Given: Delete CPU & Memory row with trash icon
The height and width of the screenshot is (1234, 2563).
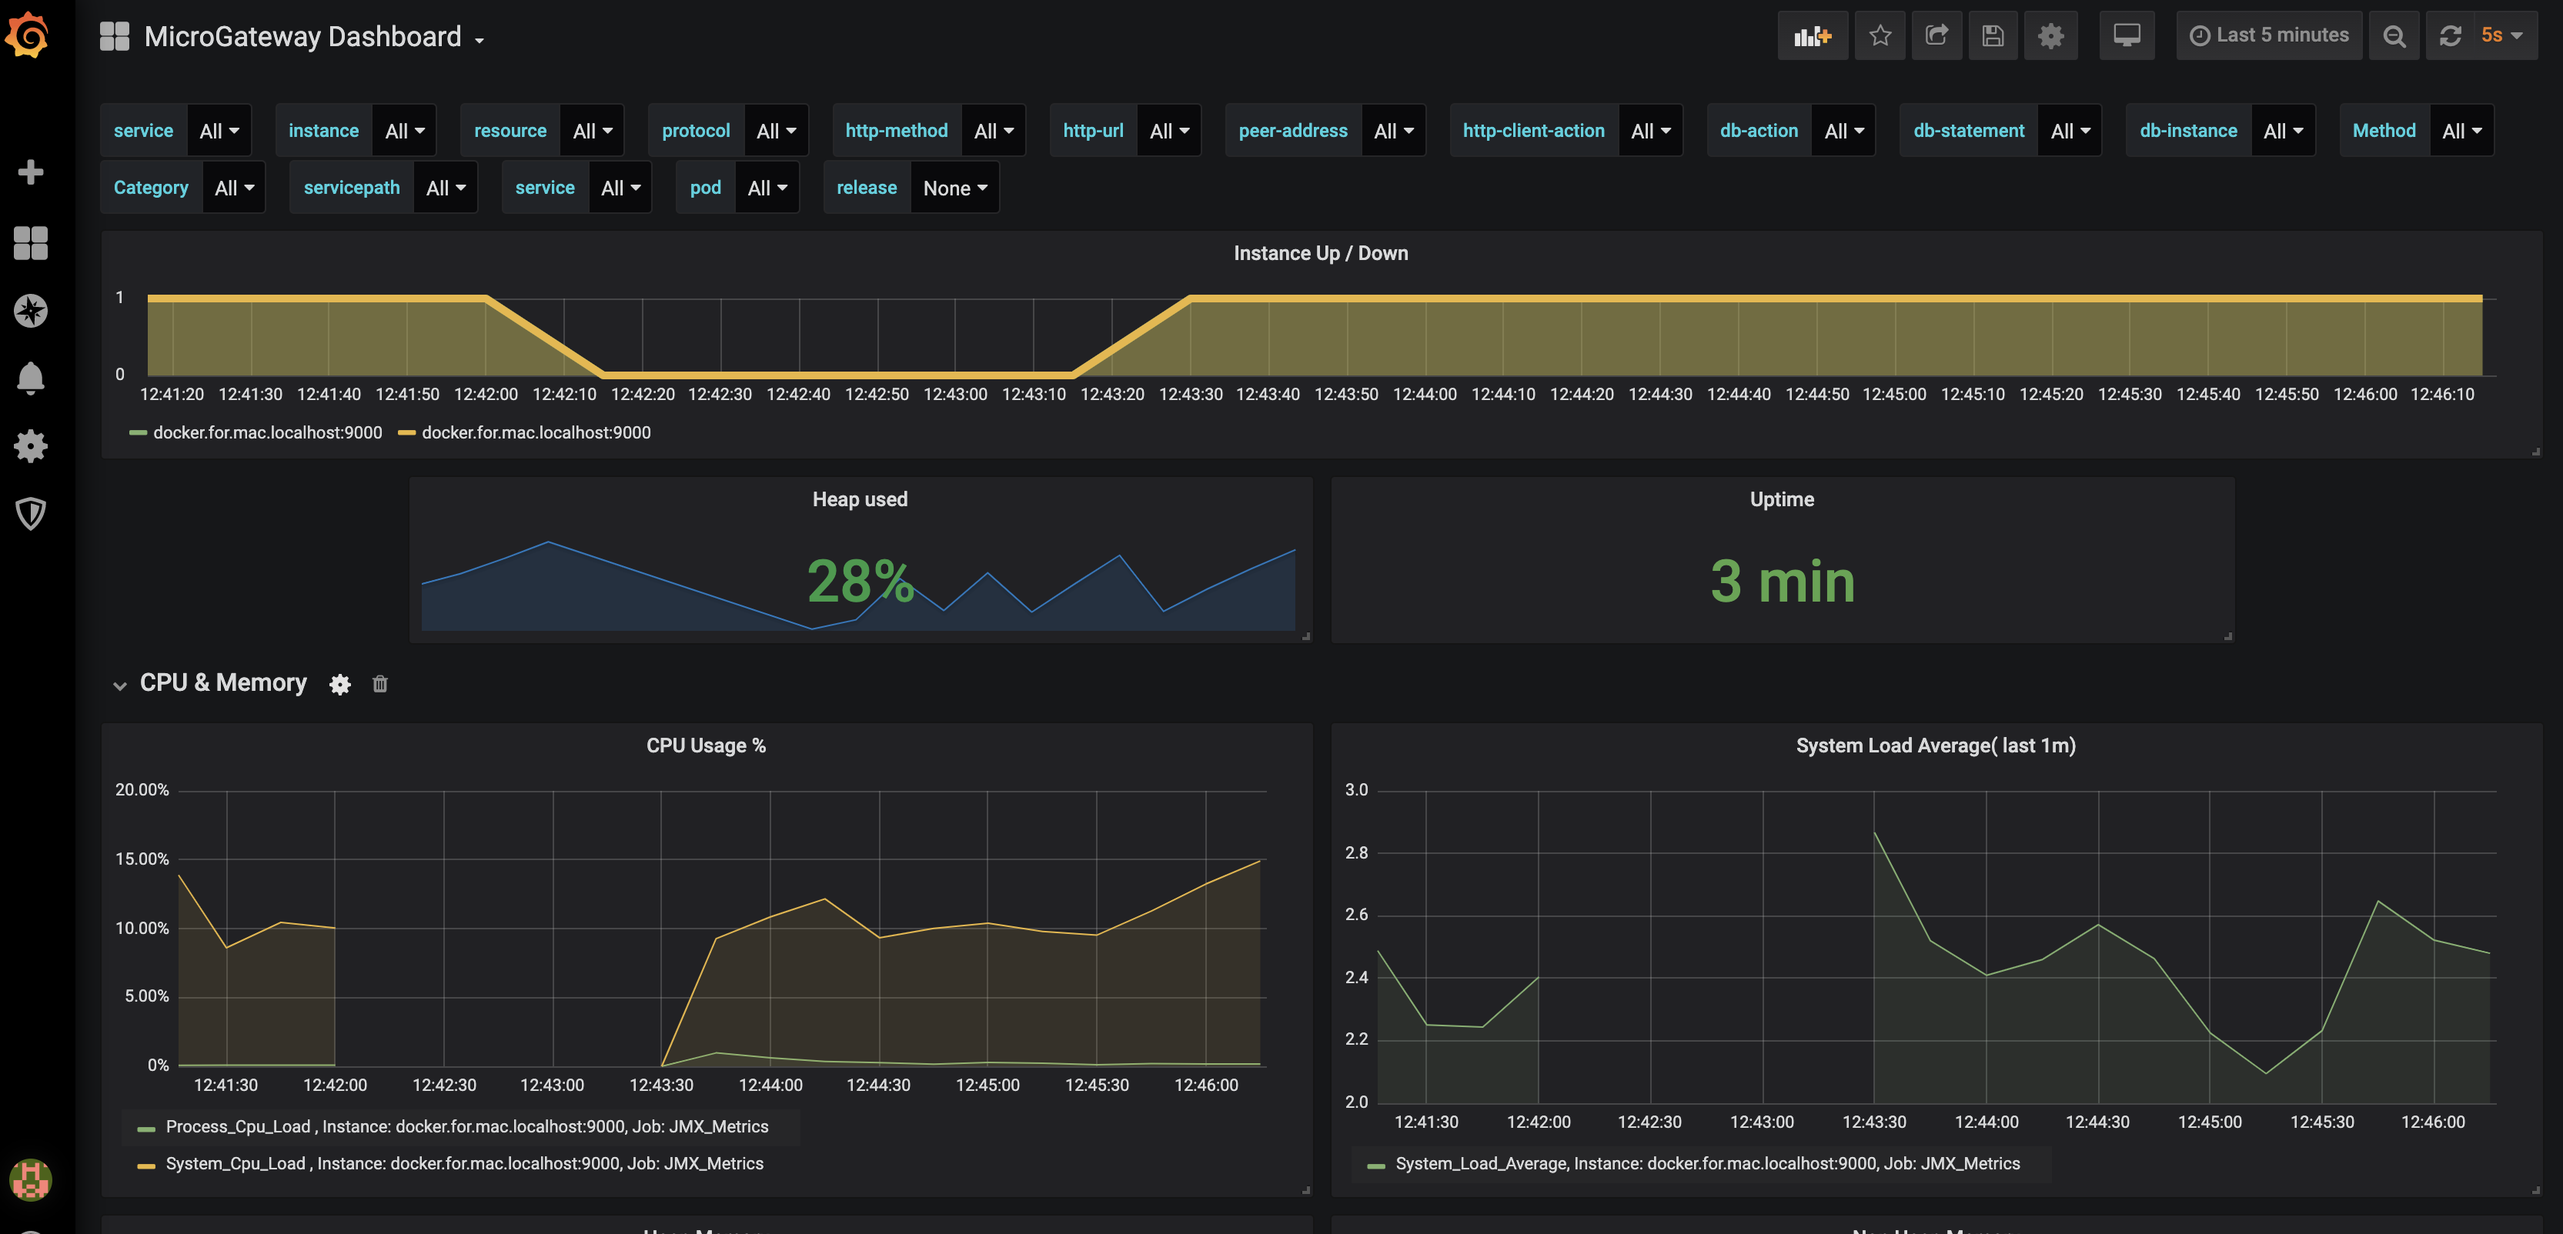Looking at the screenshot, I should point(379,684).
